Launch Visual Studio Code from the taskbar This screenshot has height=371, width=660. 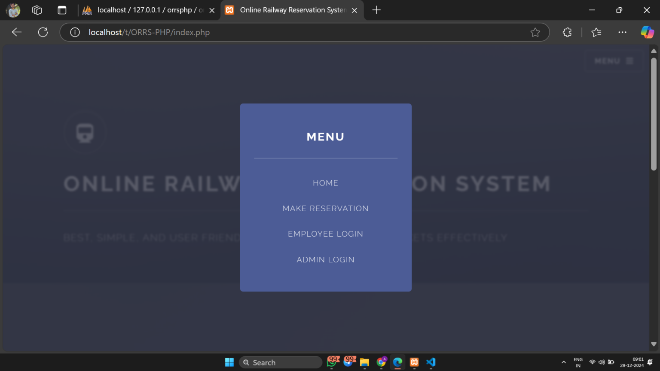(430, 362)
